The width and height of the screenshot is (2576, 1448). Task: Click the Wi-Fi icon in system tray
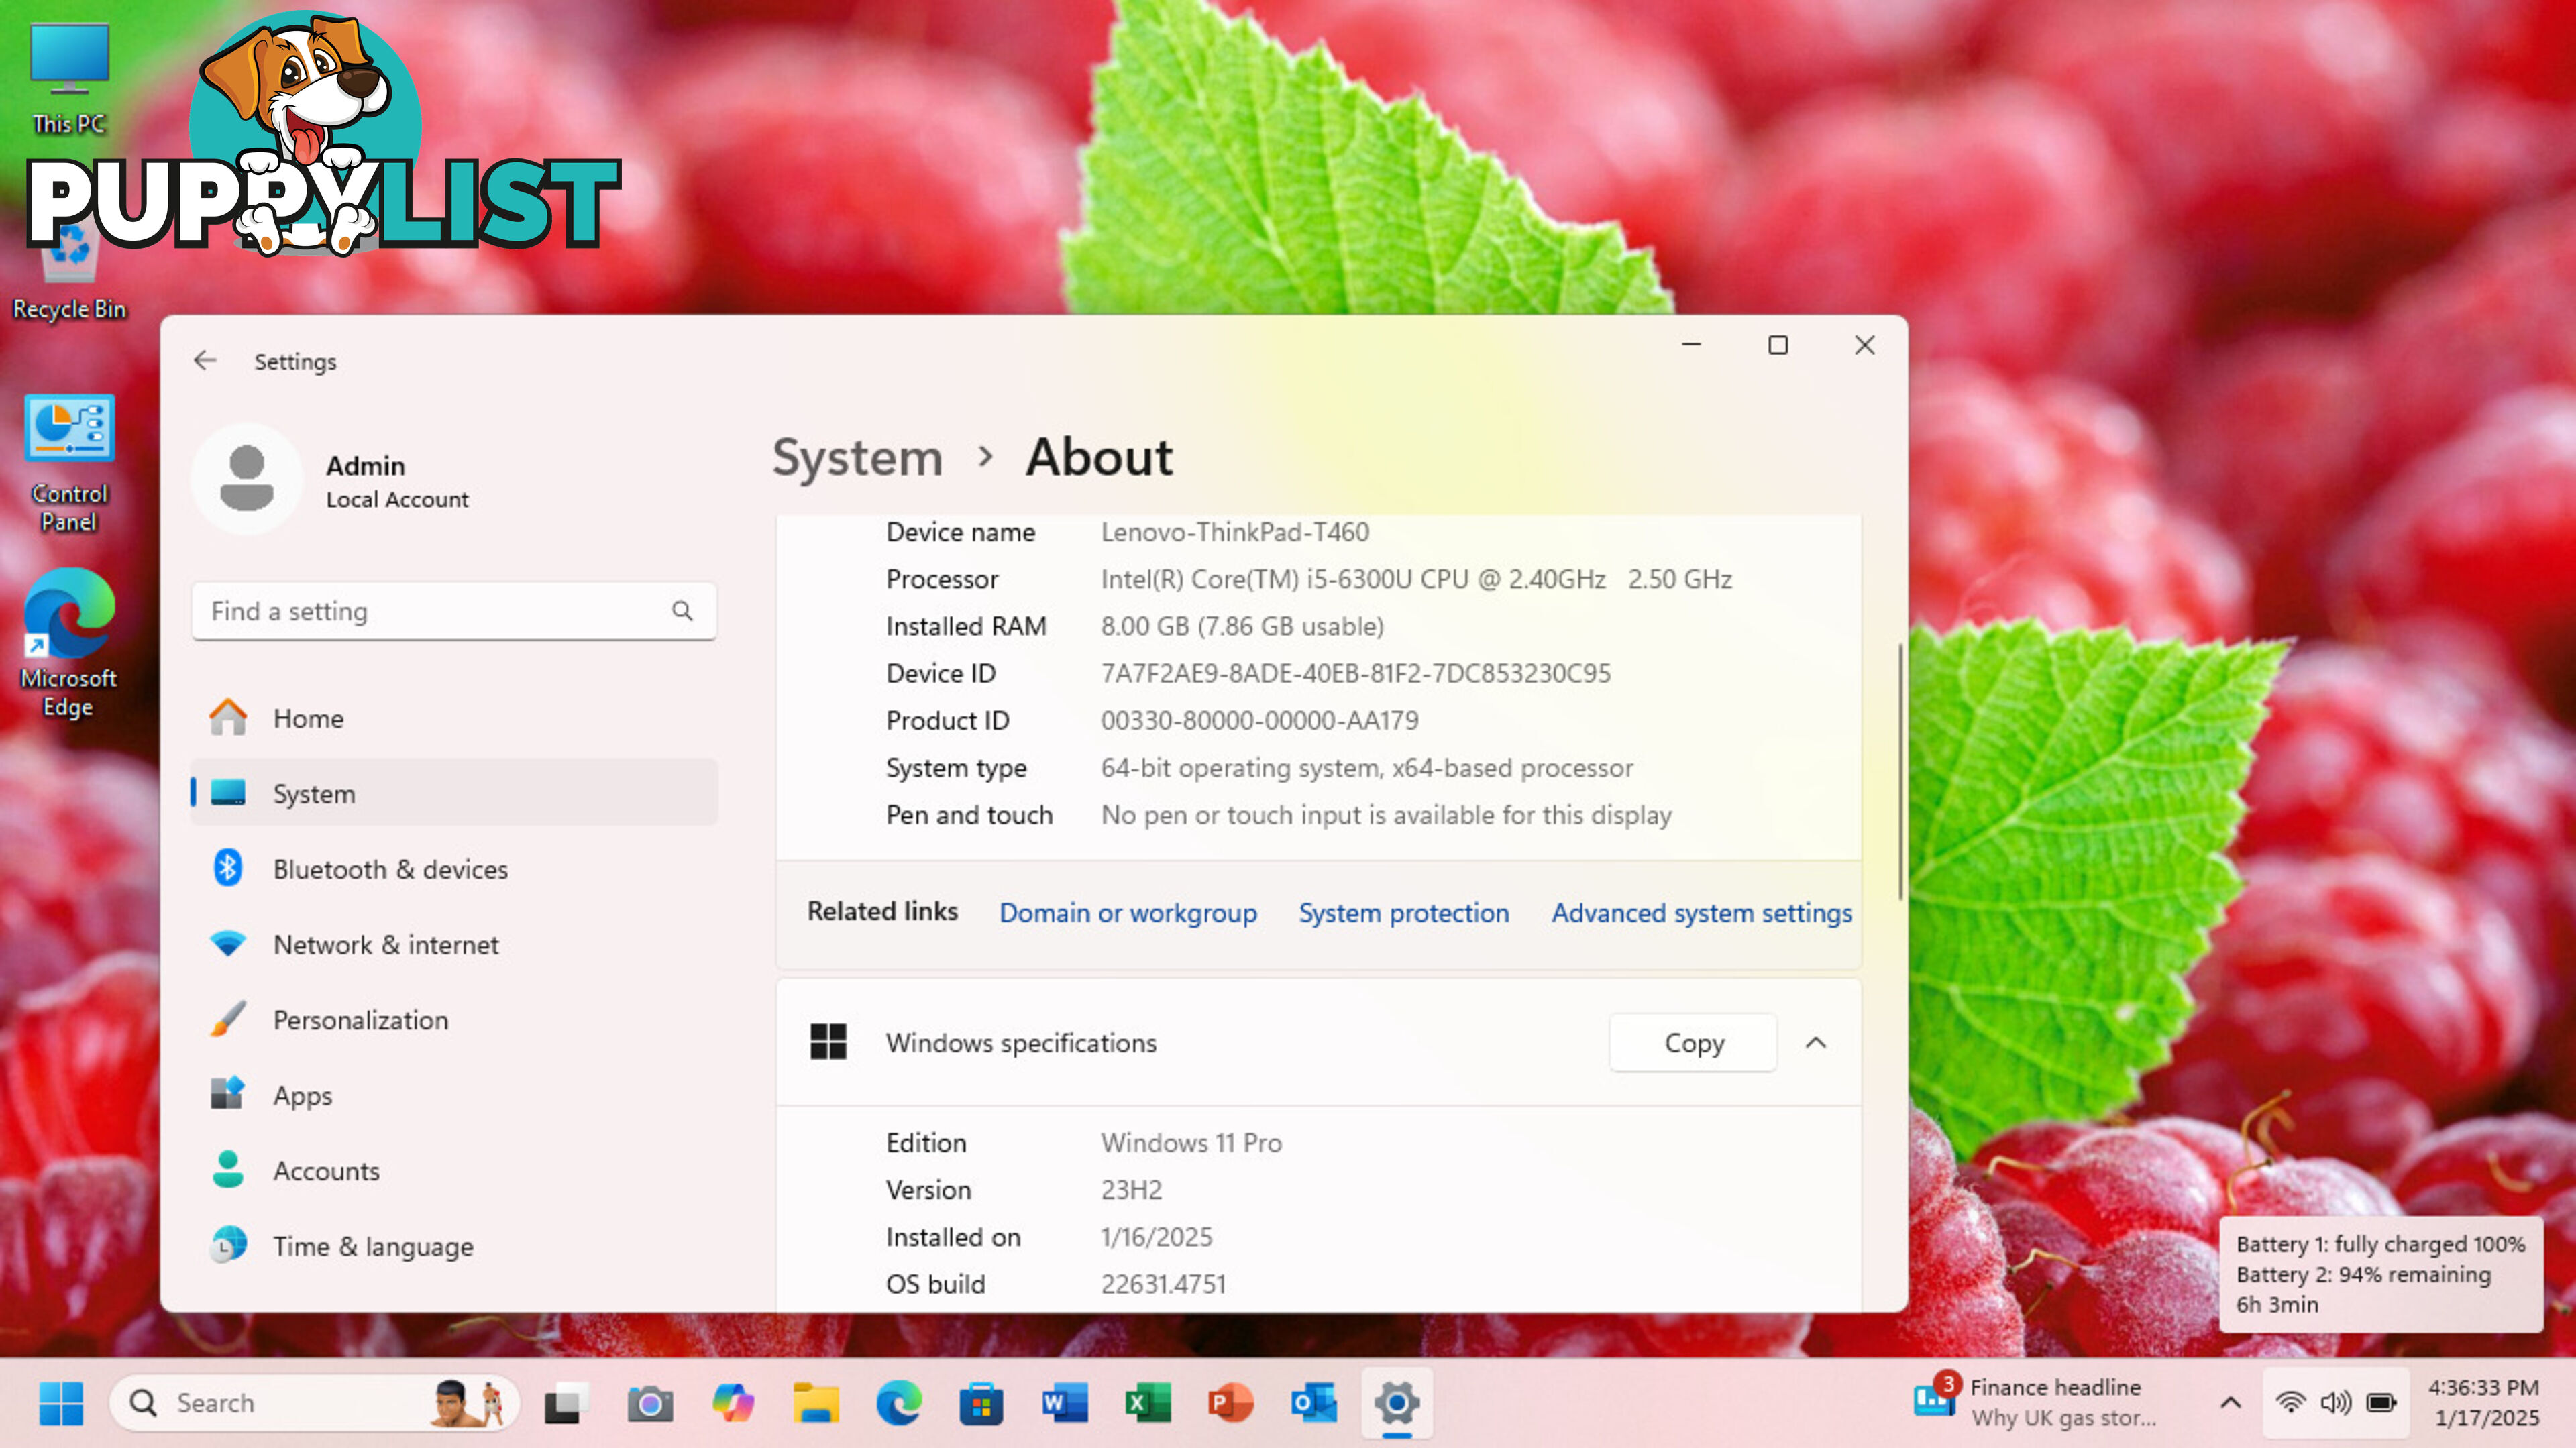[x=2290, y=1403]
